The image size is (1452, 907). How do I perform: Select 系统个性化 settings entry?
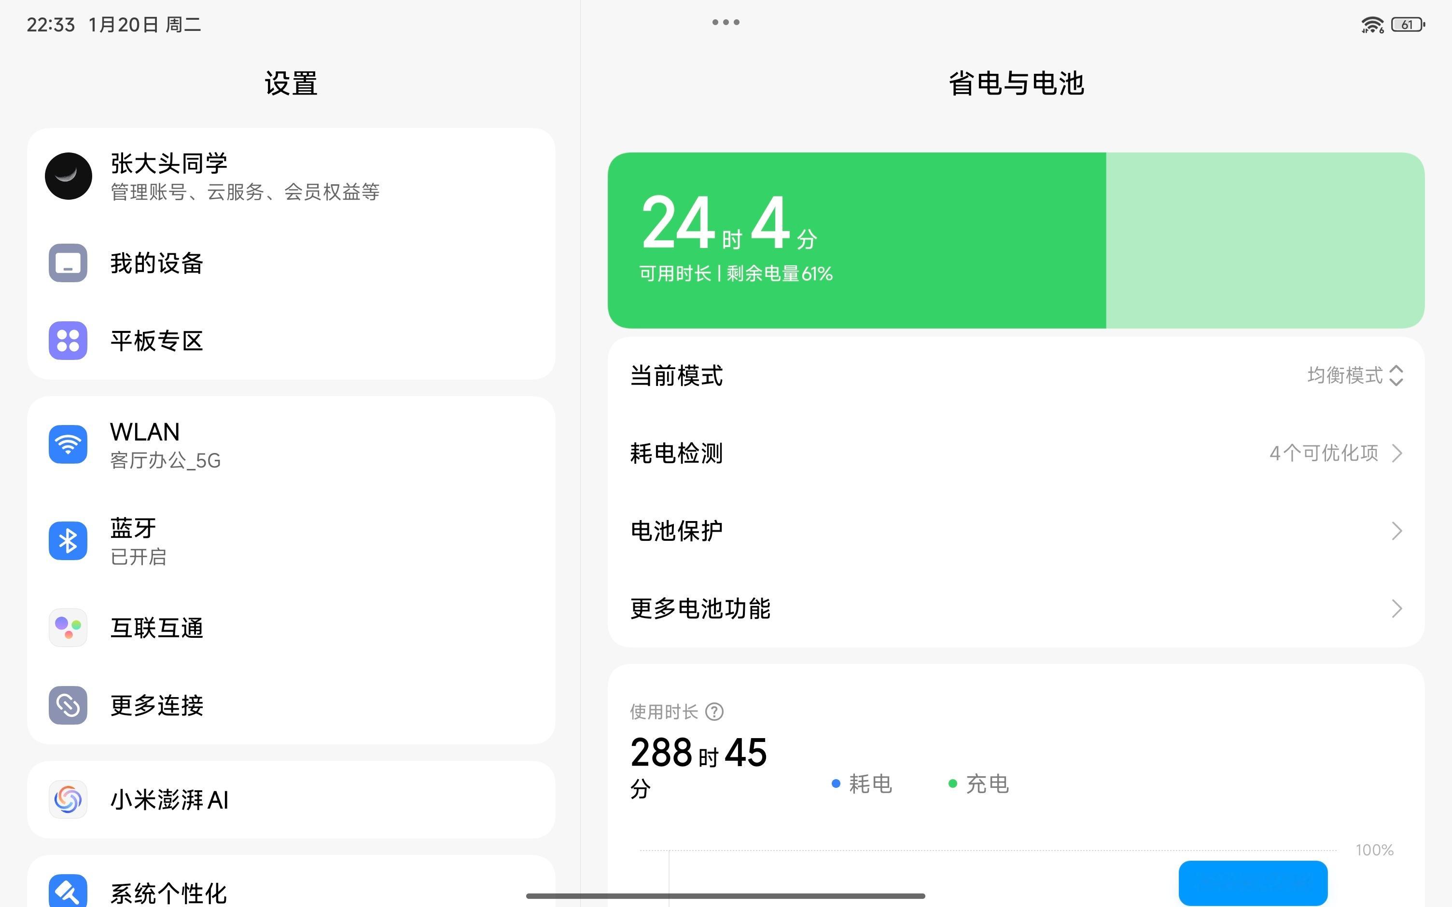coord(168,892)
